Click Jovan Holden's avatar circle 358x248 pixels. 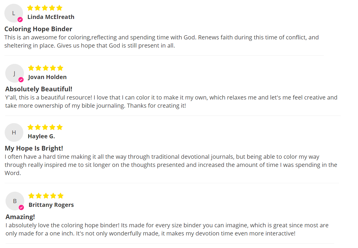pos(14,73)
